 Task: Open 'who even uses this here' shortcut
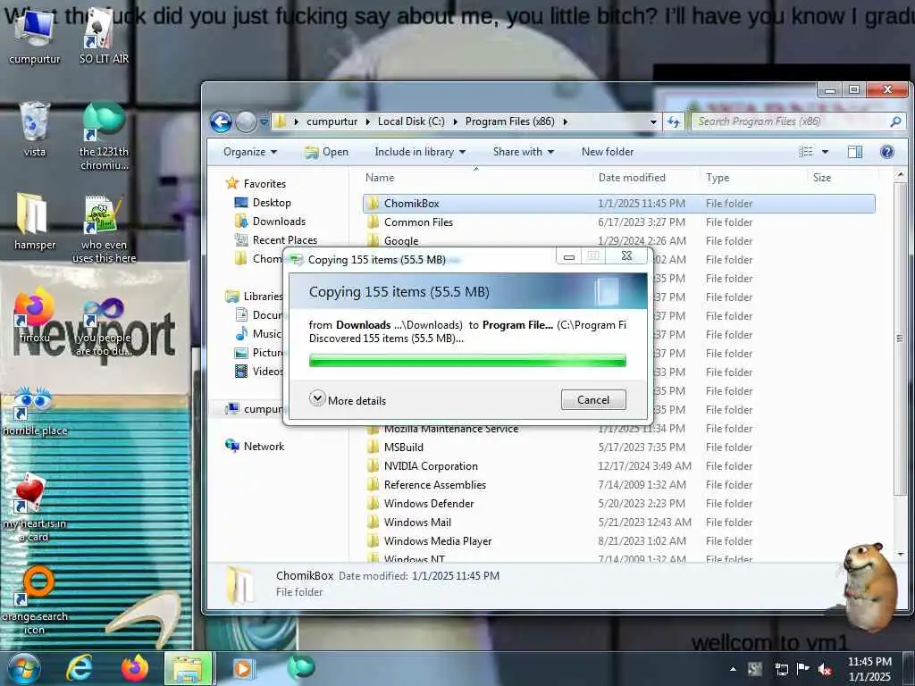(104, 230)
